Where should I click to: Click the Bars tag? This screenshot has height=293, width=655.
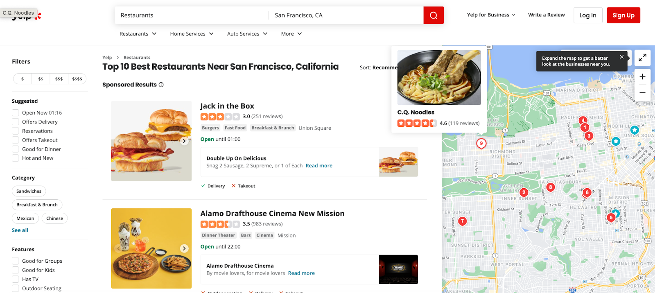(246, 235)
